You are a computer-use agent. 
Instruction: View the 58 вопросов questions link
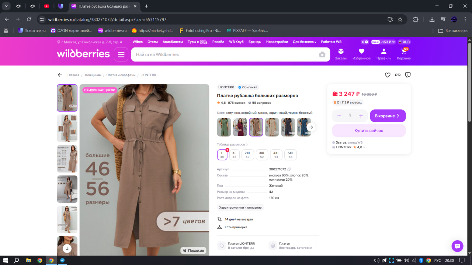pos(260,103)
